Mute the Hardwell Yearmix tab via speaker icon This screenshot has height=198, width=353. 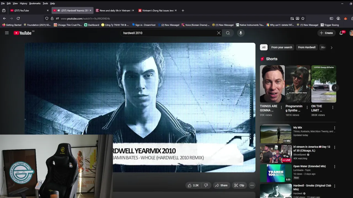point(59,10)
